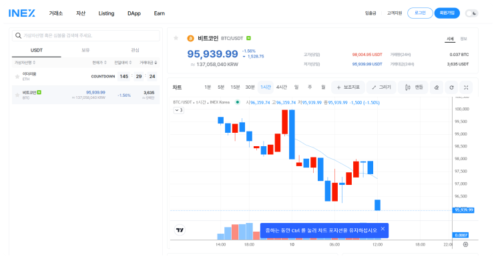Toggle dark mode switch

tap(472, 13)
